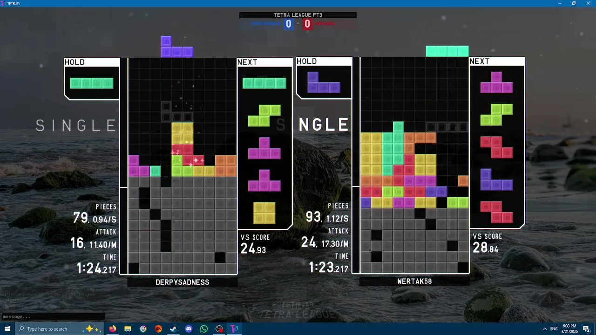Click the WERTAK58 player name
596x335 pixels.
coord(414,281)
